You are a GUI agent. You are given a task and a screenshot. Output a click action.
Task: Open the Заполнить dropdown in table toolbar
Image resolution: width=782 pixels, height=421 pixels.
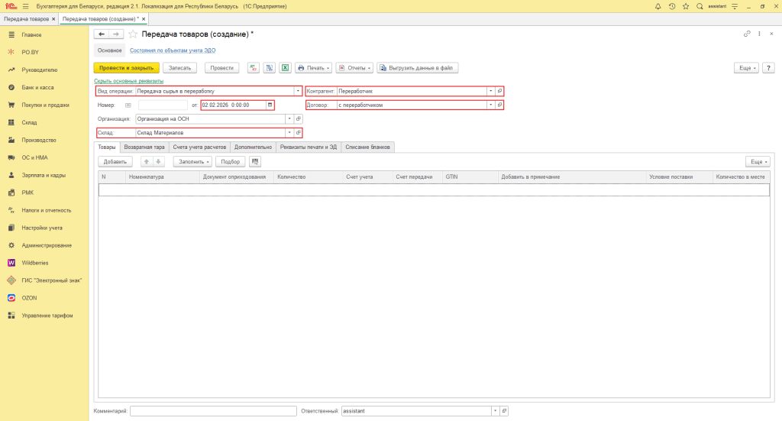pyautogui.click(x=192, y=161)
